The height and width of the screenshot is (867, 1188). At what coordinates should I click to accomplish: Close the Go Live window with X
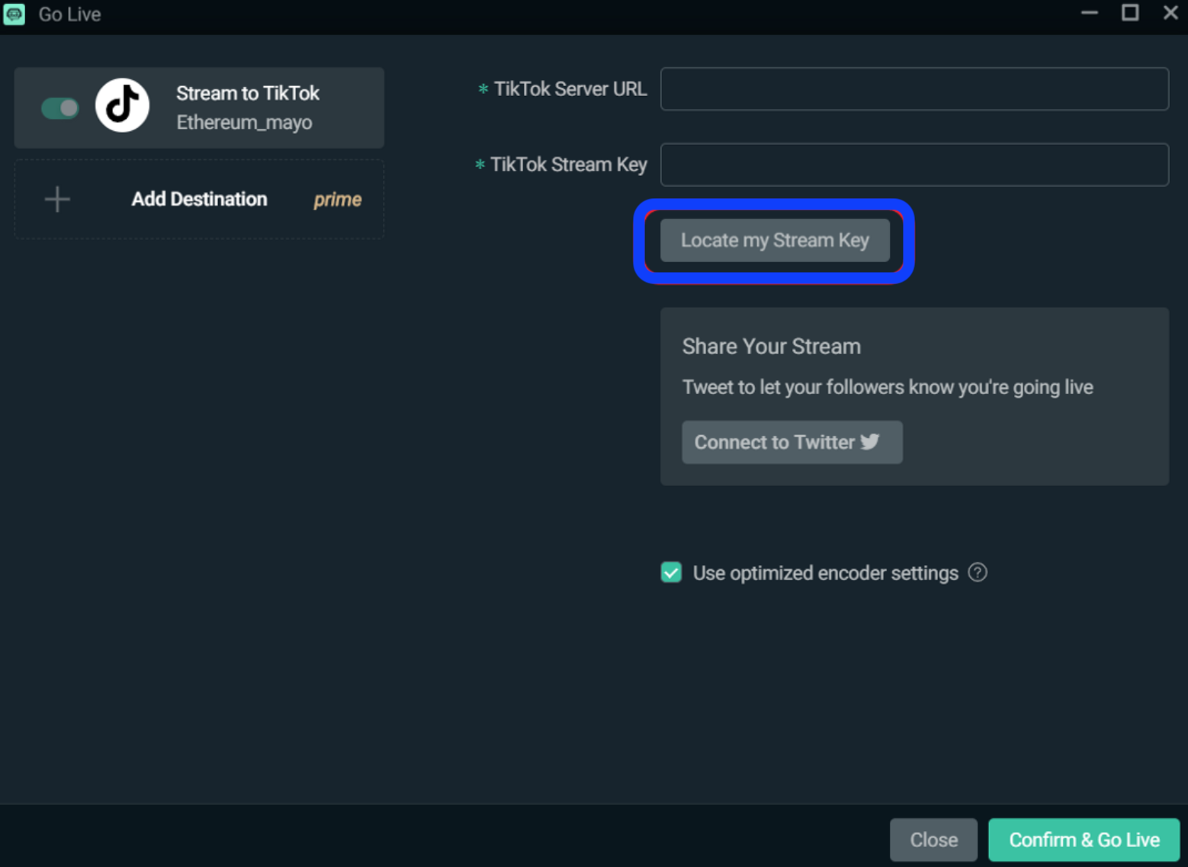pos(1170,13)
